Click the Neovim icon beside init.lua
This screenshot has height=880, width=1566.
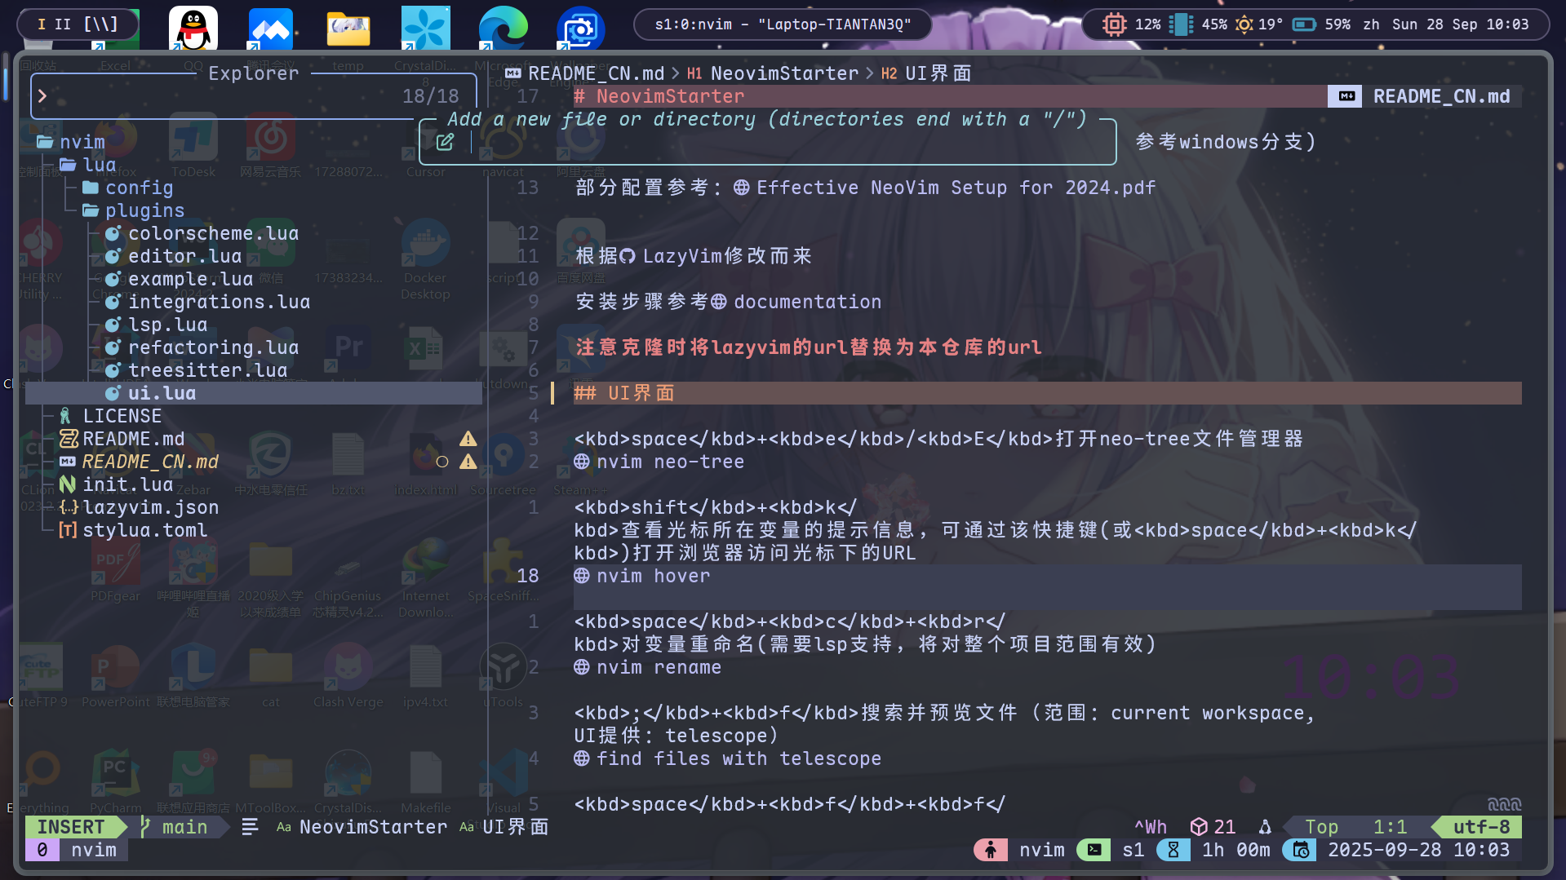coord(68,484)
